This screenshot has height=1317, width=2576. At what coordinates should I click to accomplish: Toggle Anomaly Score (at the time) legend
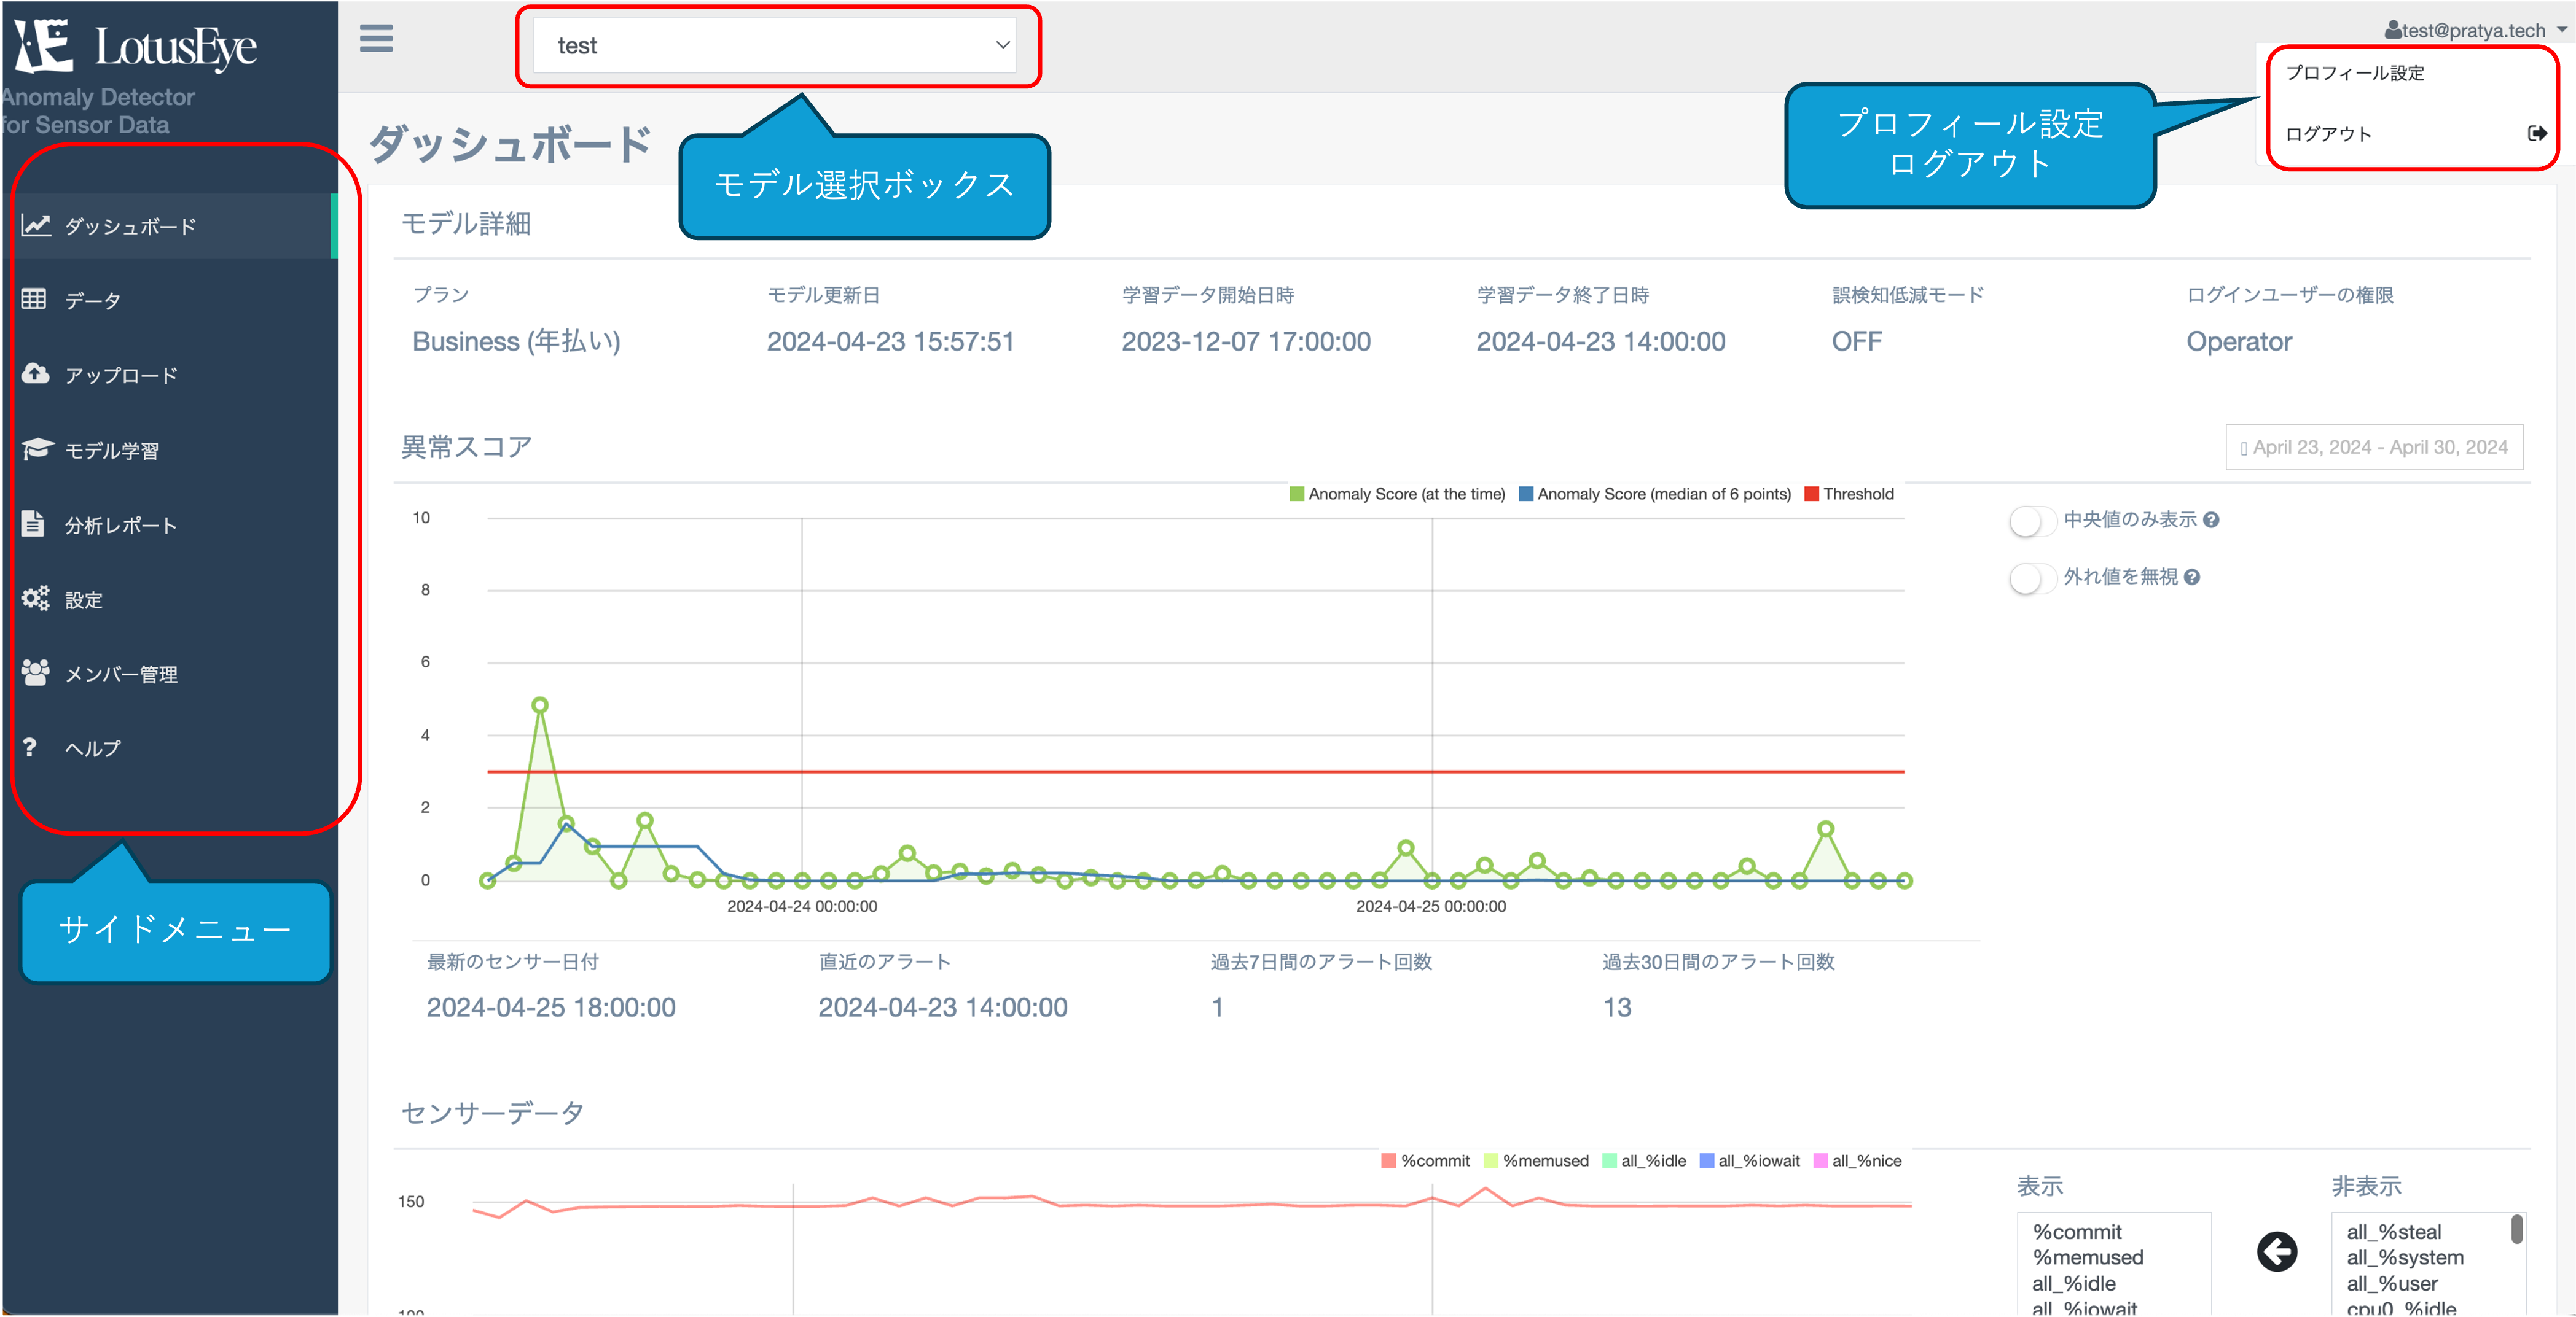(x=1397, y=494)
